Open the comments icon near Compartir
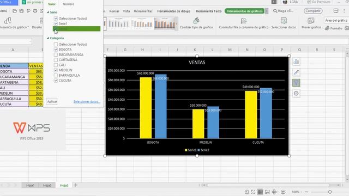 [336, 11]
